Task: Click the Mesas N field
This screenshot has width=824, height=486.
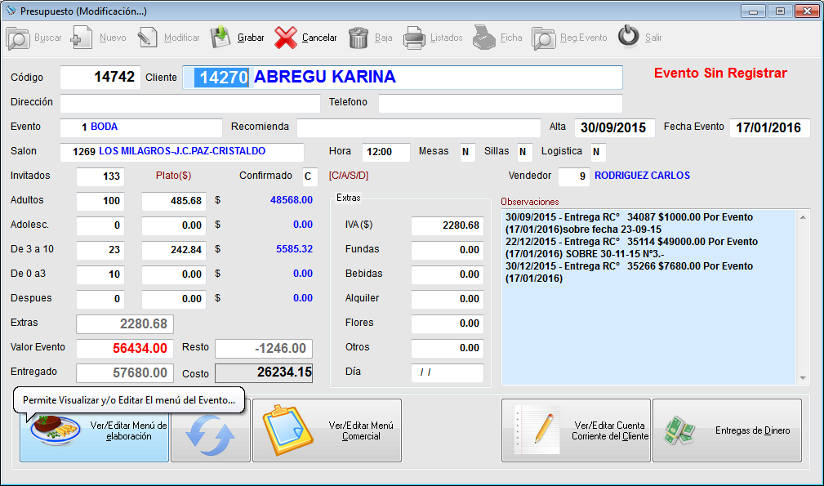Action: coord(468,152)
